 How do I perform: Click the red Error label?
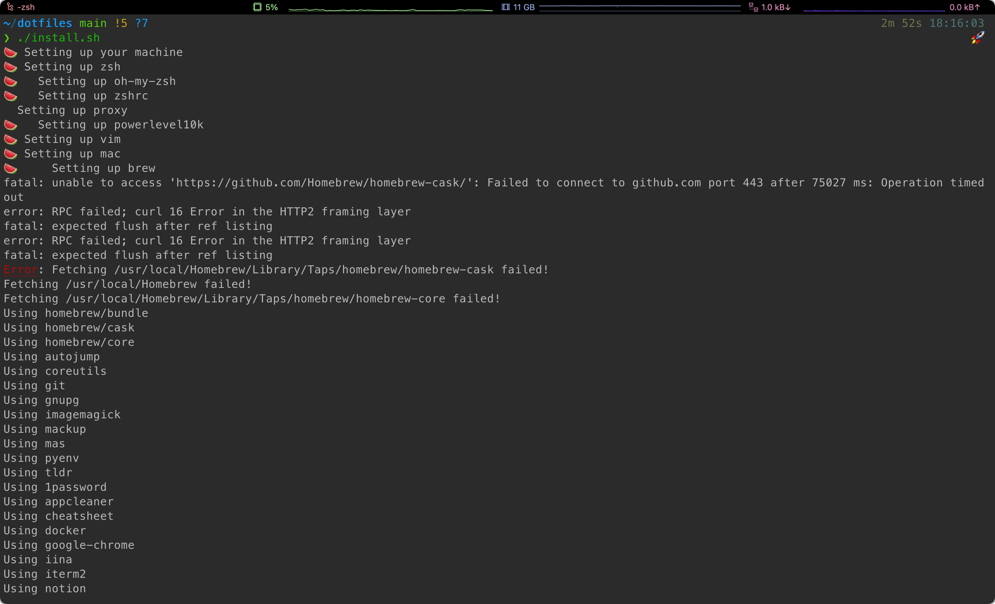tap(20, 270)
